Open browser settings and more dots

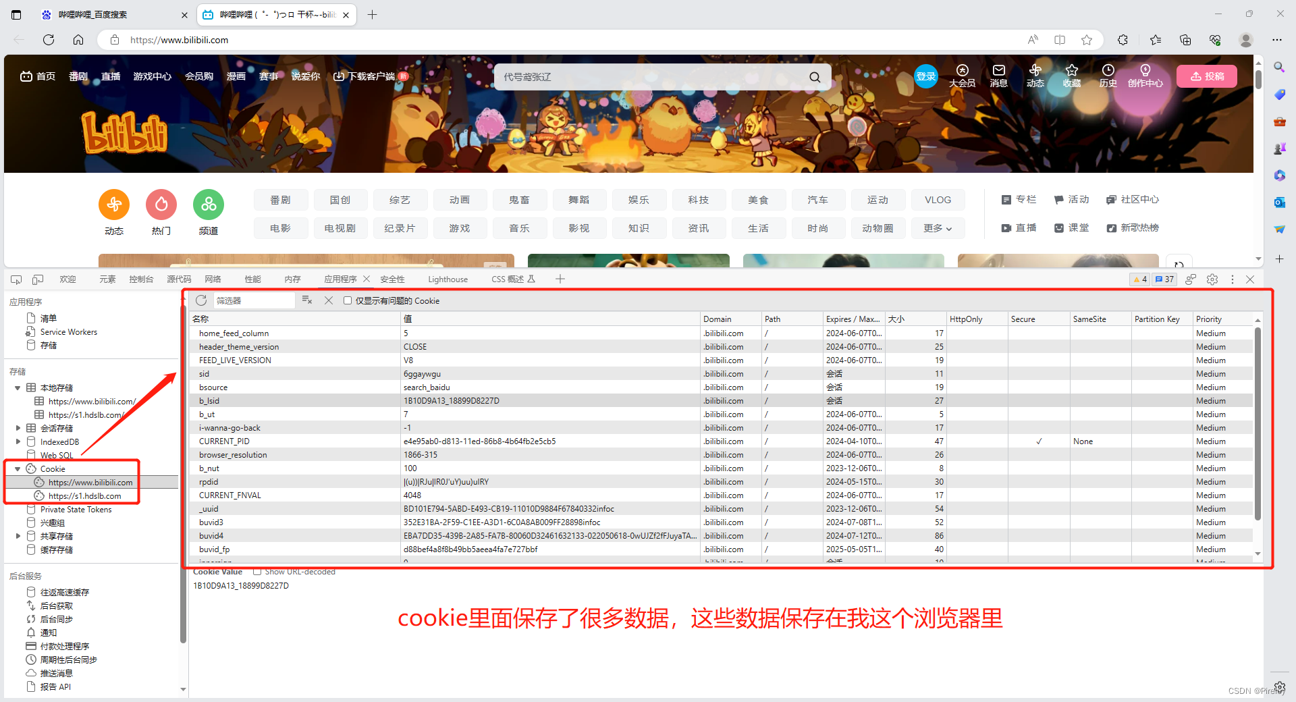point(1276,40)
